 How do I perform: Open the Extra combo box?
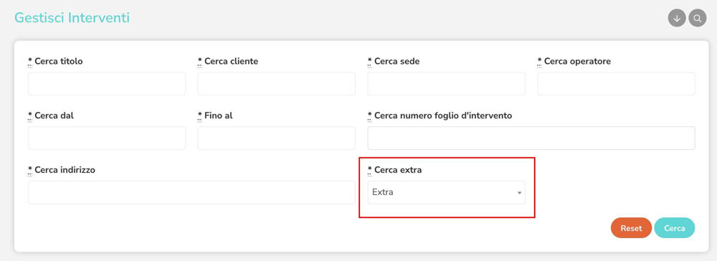click(x=446, y=192)
